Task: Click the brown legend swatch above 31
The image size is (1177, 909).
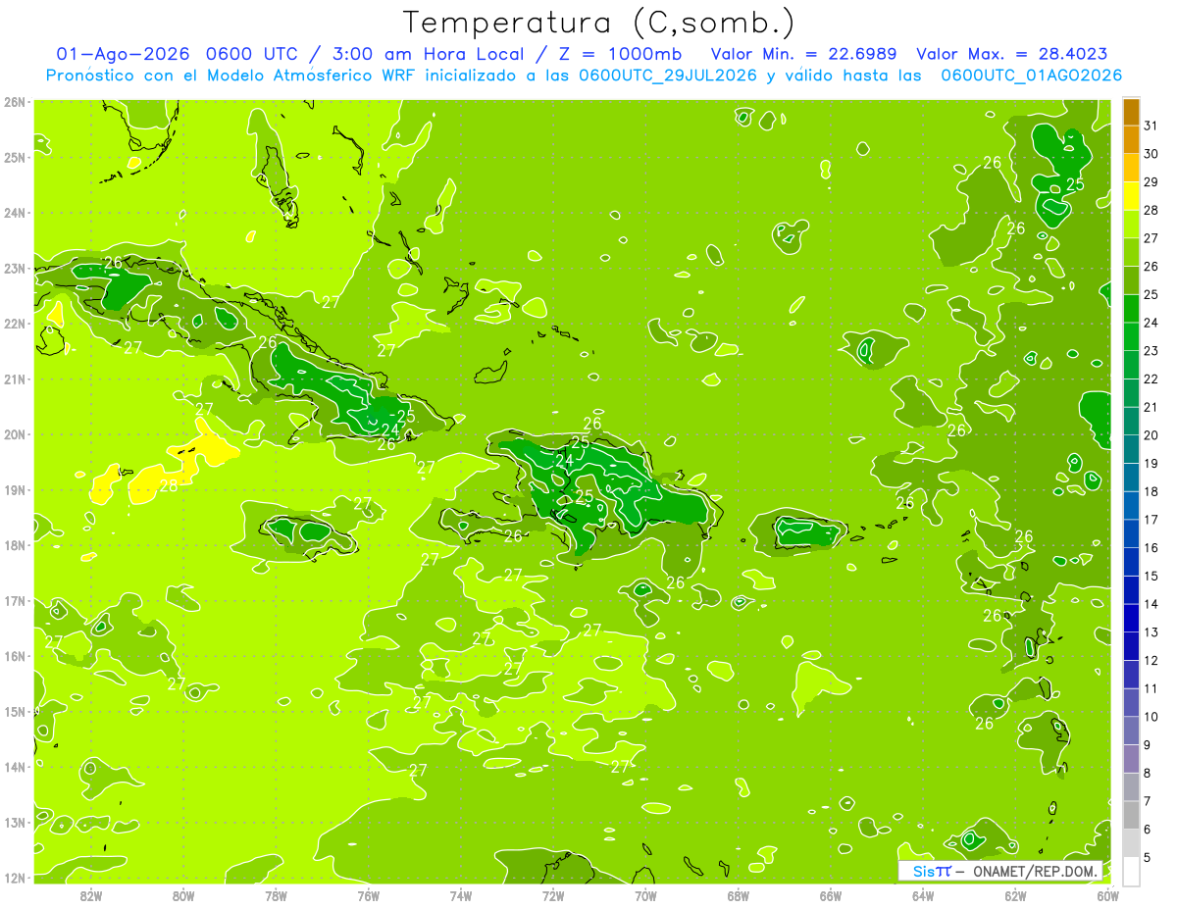Action: (1131, 112)
